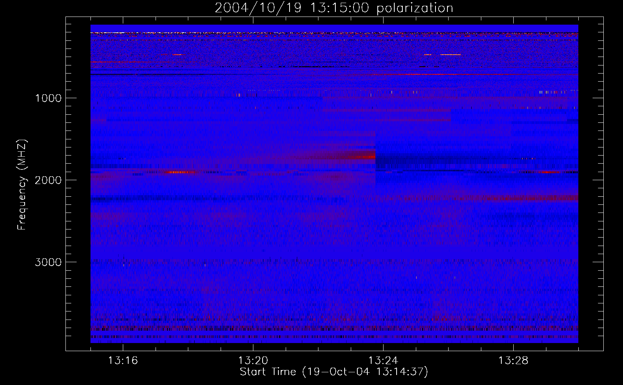Click the 1000 frequency tick label
623x385 pixels.
tap(48, 98)
